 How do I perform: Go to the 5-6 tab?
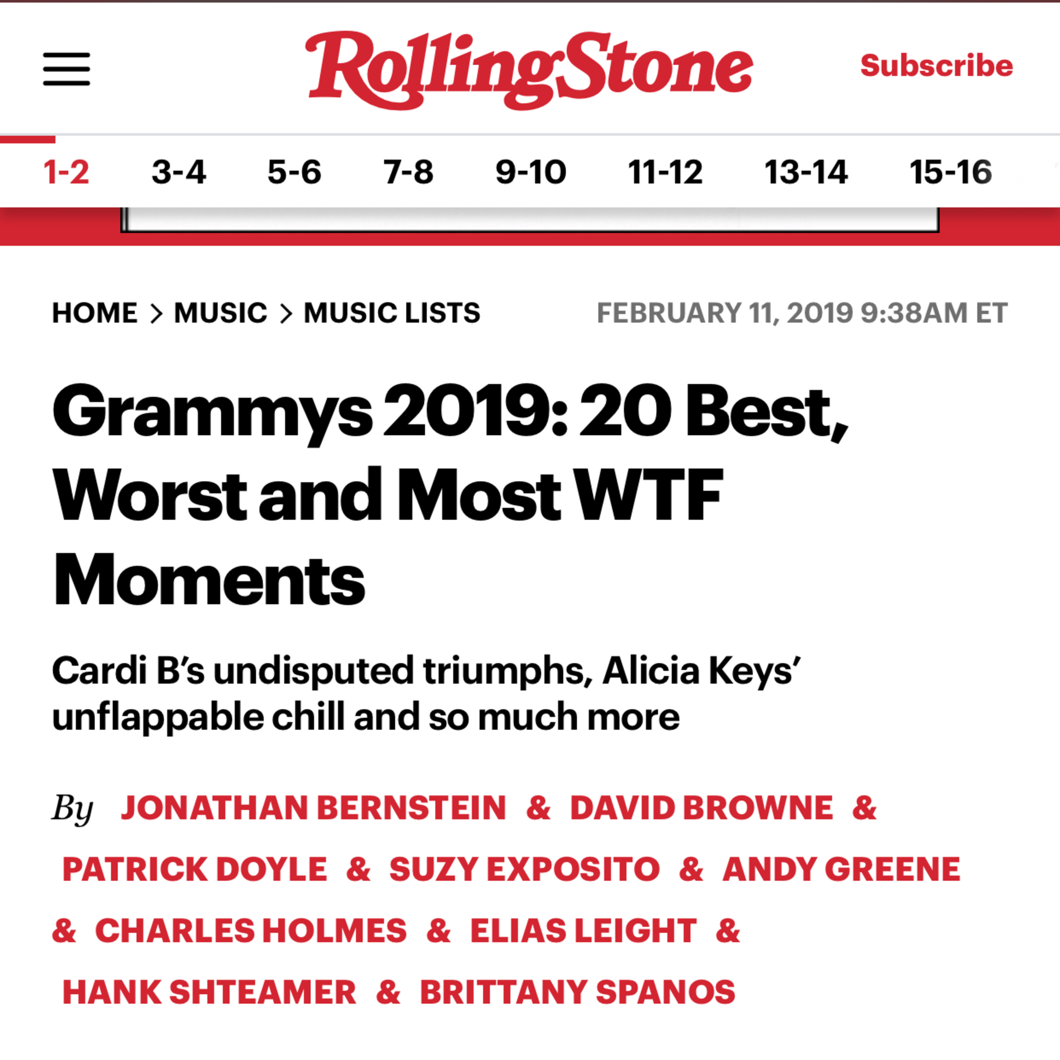(294, 172)
